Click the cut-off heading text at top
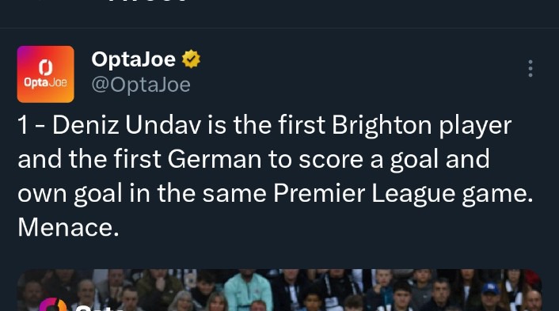Image resolution: width=559 pixels, height=311 pixels. click(147, 2)
